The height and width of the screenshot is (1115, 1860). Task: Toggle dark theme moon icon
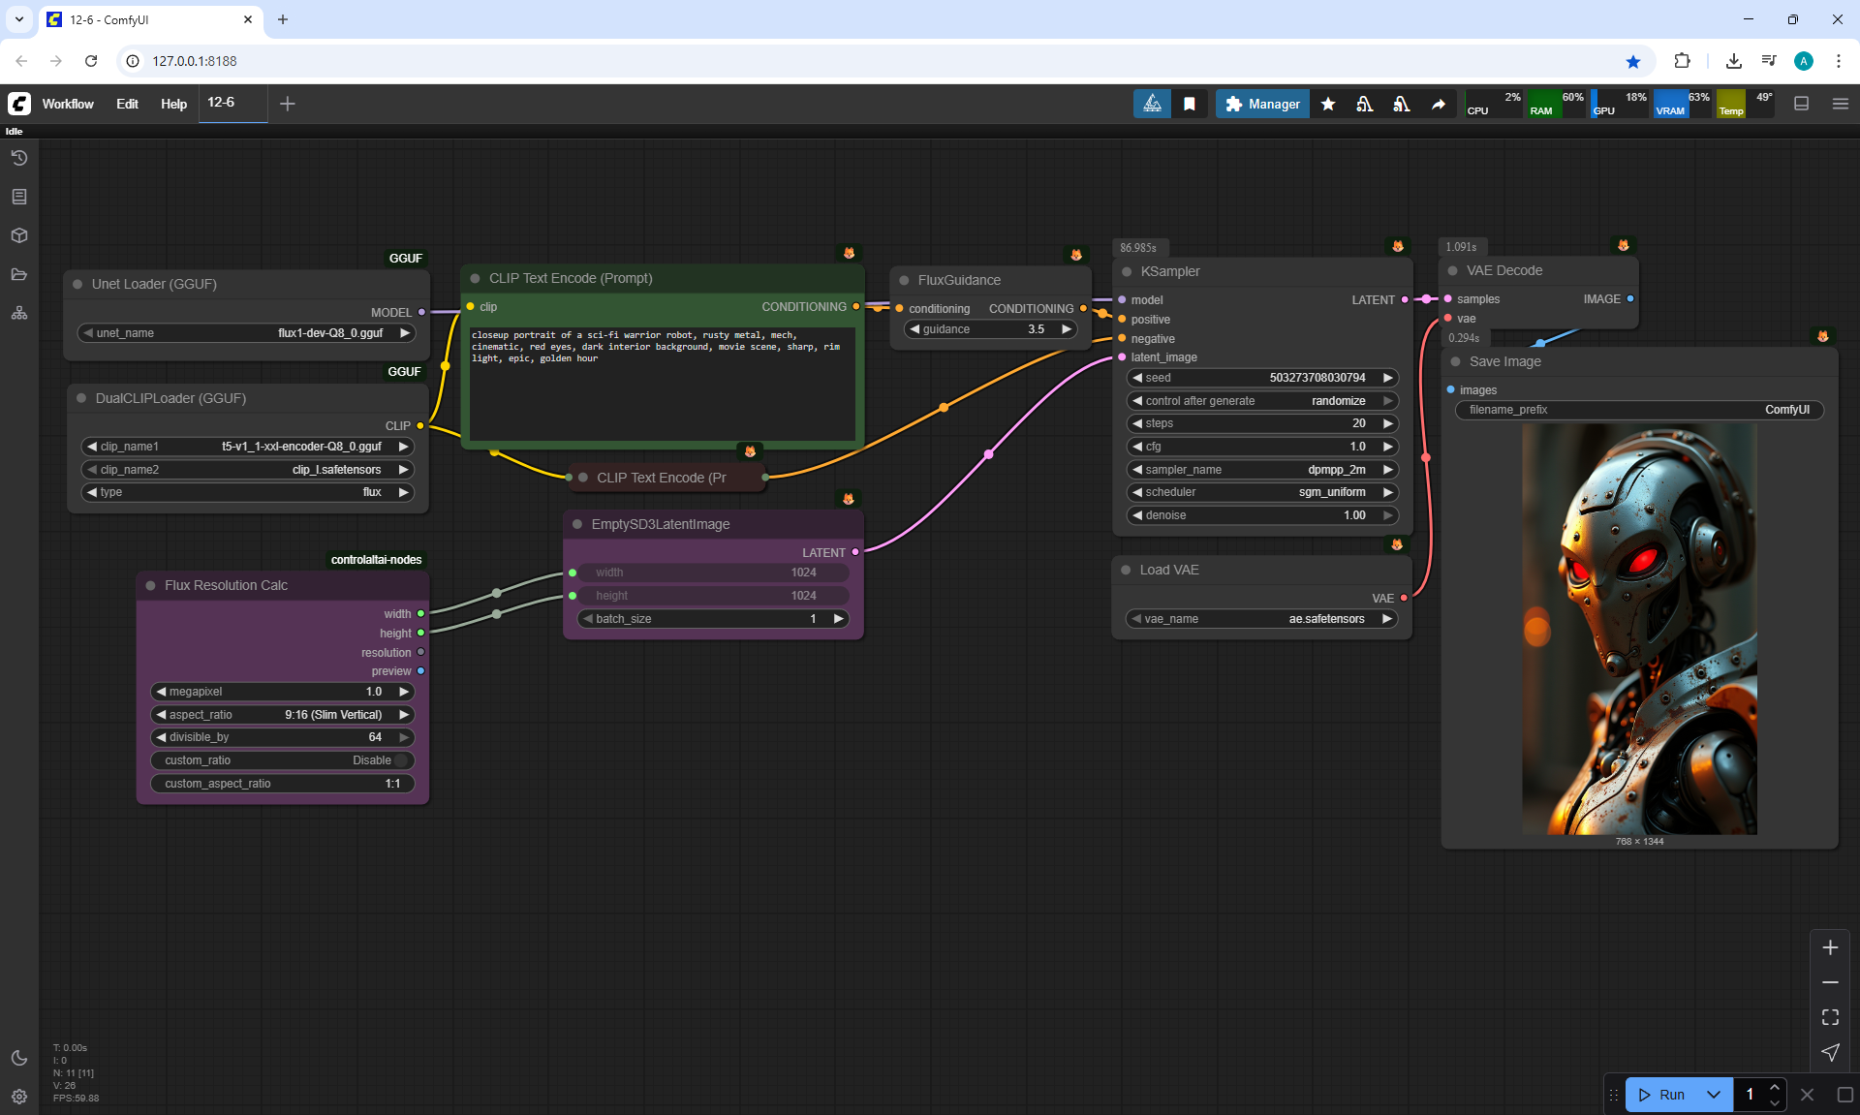coord(19,1058)
